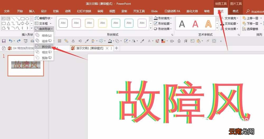Choose 结合(U) from the merge menu

pos(44,35)
